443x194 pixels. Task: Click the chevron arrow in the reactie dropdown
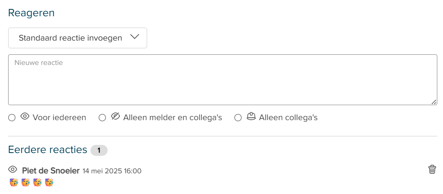point(134,37)
